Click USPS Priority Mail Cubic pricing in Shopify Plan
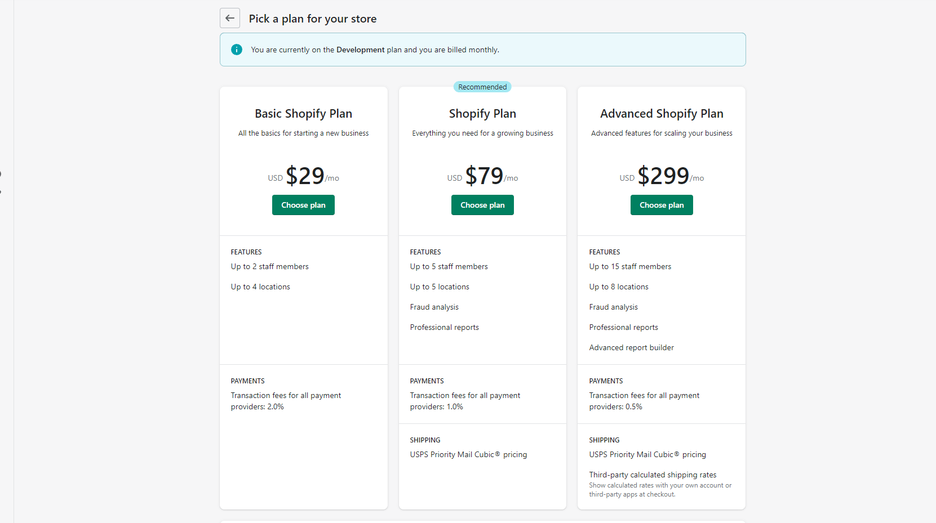Screen dimensions: 936x523 click(x=468, y=454)
